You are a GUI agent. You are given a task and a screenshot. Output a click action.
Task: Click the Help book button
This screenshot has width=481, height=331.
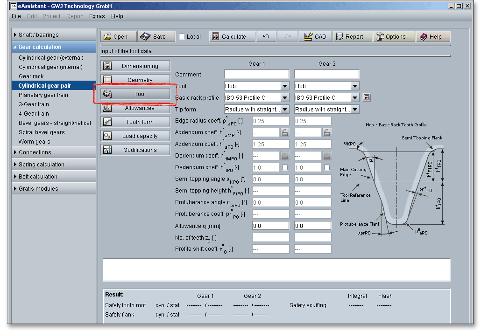[433, 37]
